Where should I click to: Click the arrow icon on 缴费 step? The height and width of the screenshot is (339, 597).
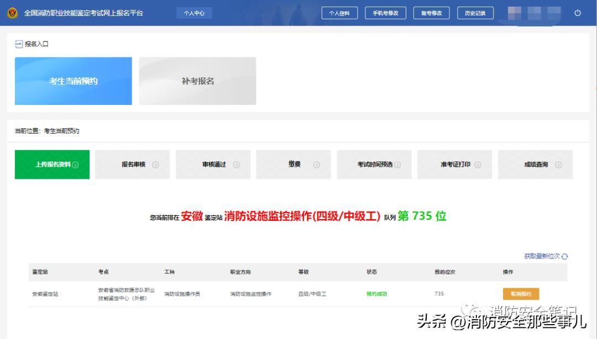tap(316, 164)
